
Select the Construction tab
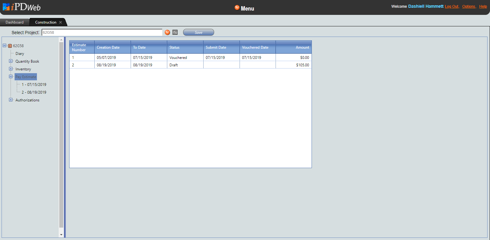46,22
